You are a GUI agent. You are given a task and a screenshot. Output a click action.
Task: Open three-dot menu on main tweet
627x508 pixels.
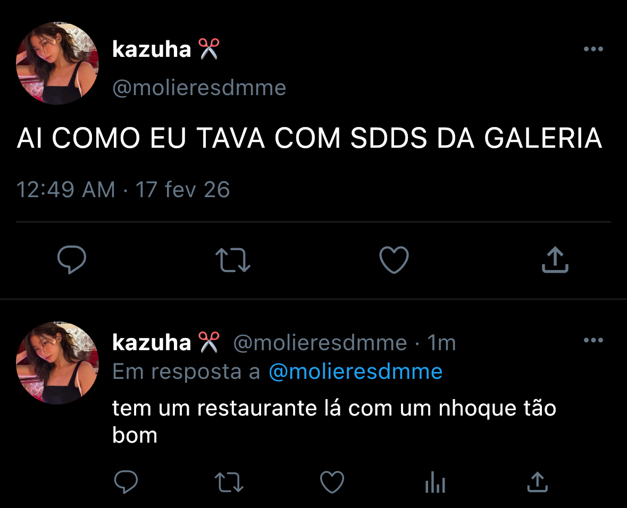593,49
